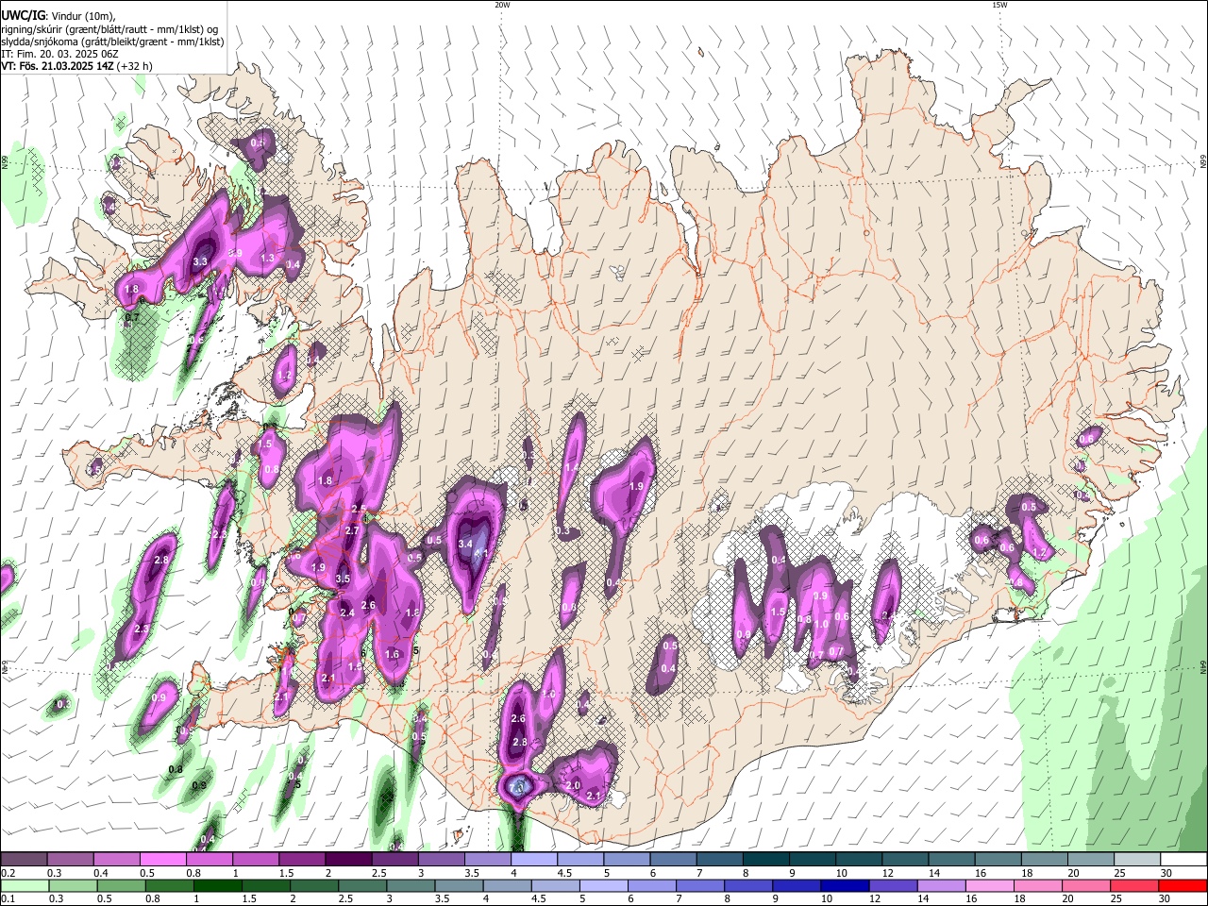Click the 2.7 snowfall value on the map
1208x906 pixels.
pyautogui.click(x=352, y=531)
